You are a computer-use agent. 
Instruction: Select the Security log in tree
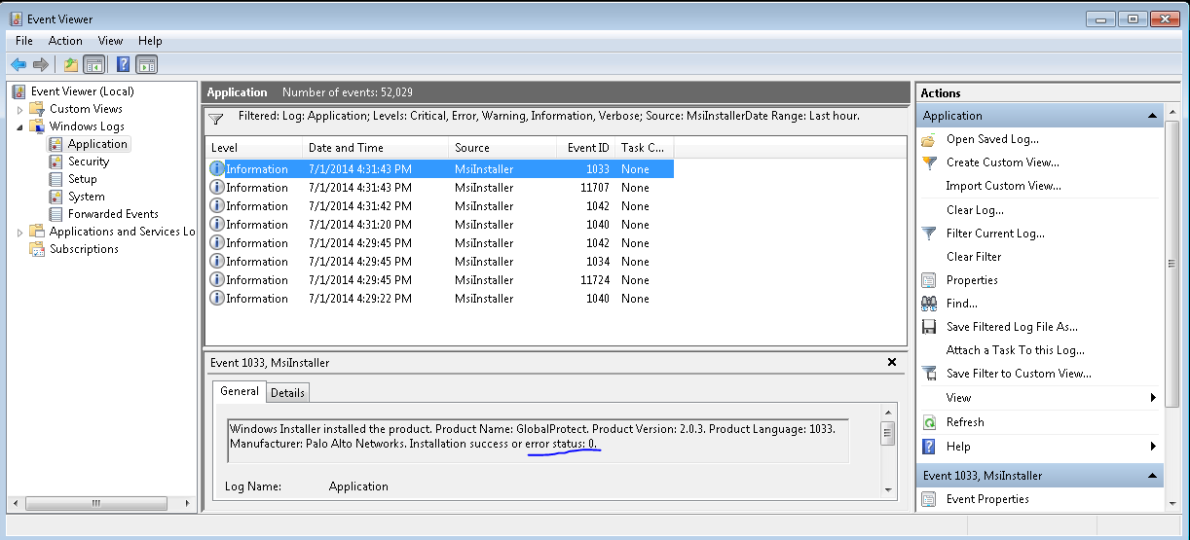[89, 162]
